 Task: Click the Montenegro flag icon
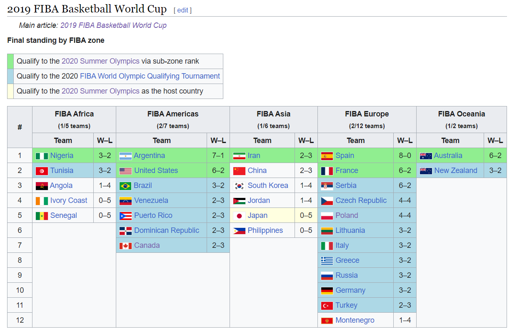[327, 321]
